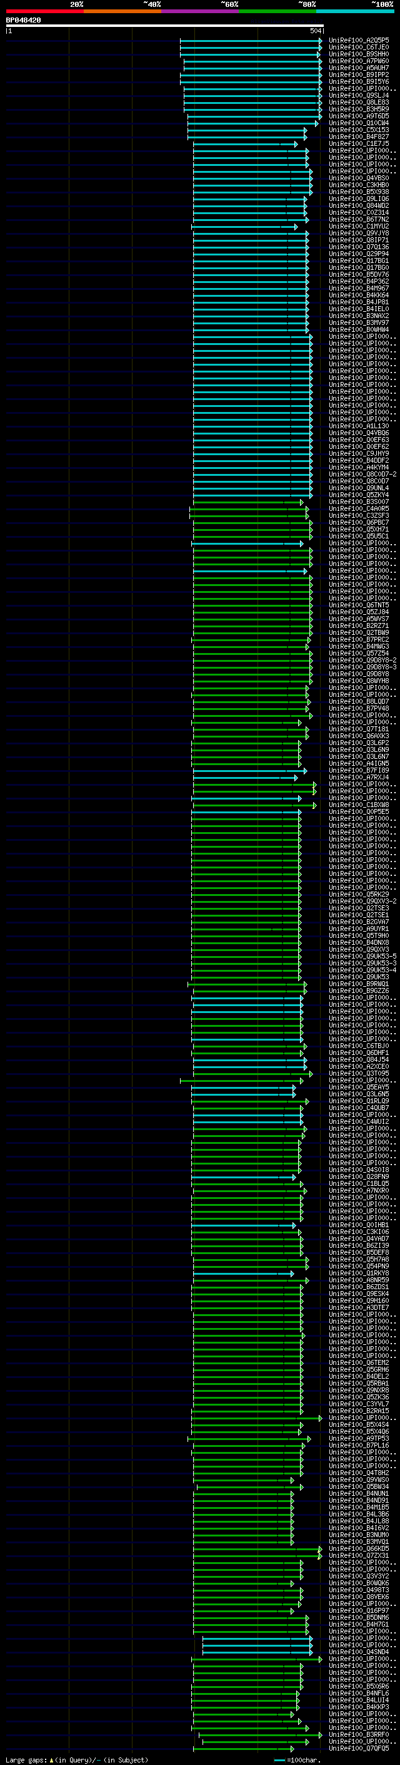
Task: Open hit UniRef100_Q10CW4
Action: (x=359, y=123)
